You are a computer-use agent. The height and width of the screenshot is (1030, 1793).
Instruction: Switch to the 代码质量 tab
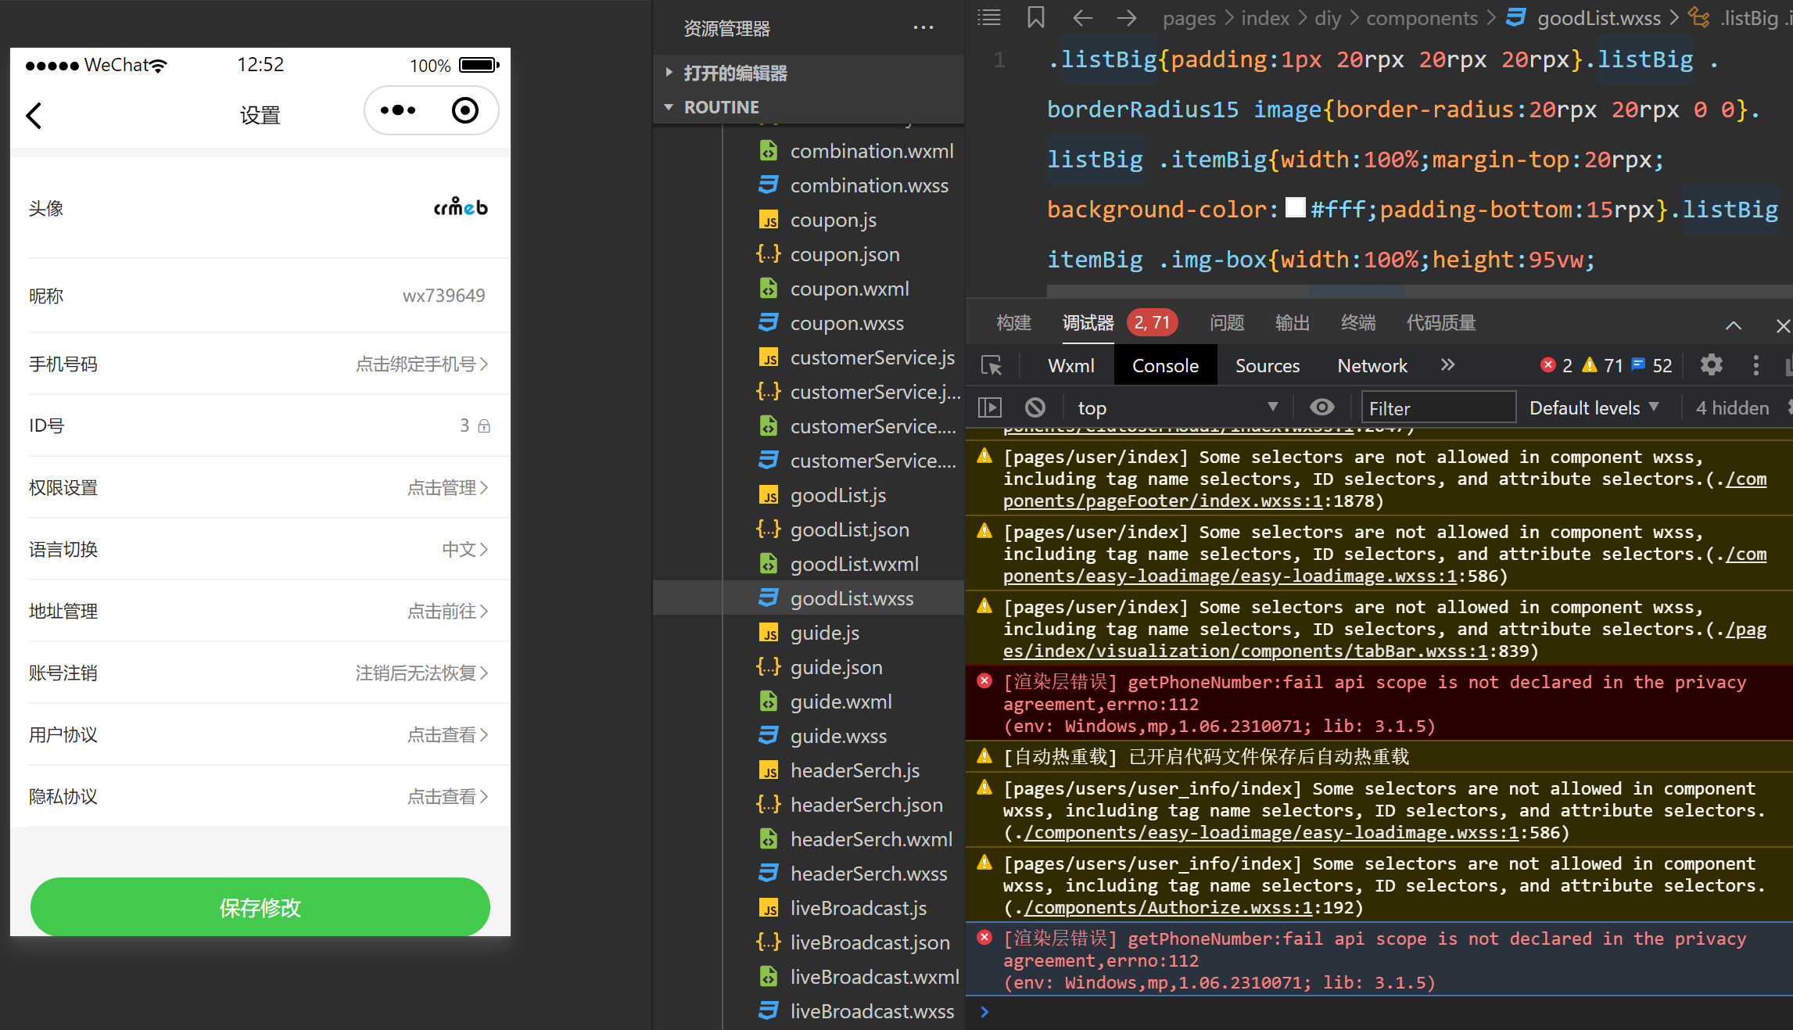[1441, 322]
